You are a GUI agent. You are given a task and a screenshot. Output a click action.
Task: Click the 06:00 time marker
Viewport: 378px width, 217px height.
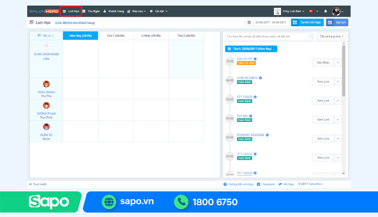click(230, 80)
